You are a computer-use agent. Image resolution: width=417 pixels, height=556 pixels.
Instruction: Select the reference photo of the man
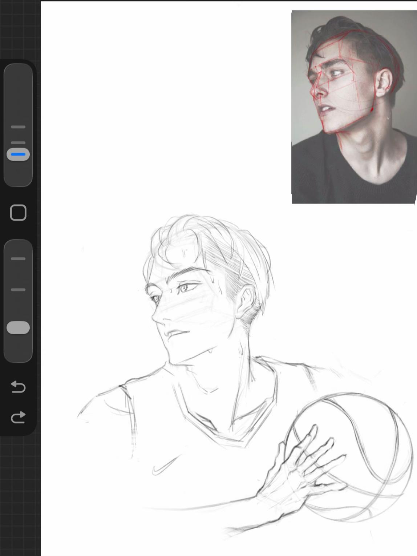click(354, 107)
